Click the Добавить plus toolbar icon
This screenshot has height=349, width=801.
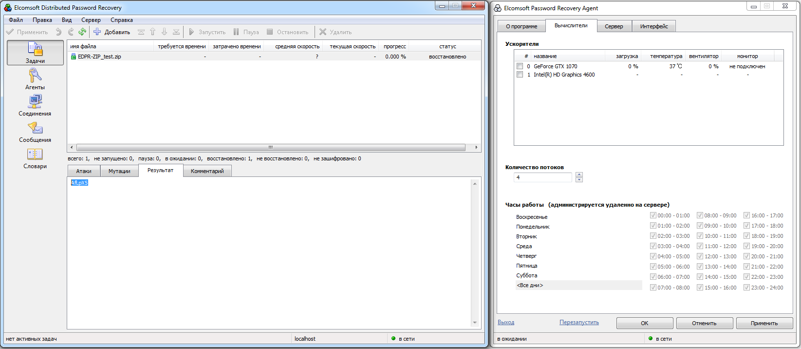pos(97,32)
